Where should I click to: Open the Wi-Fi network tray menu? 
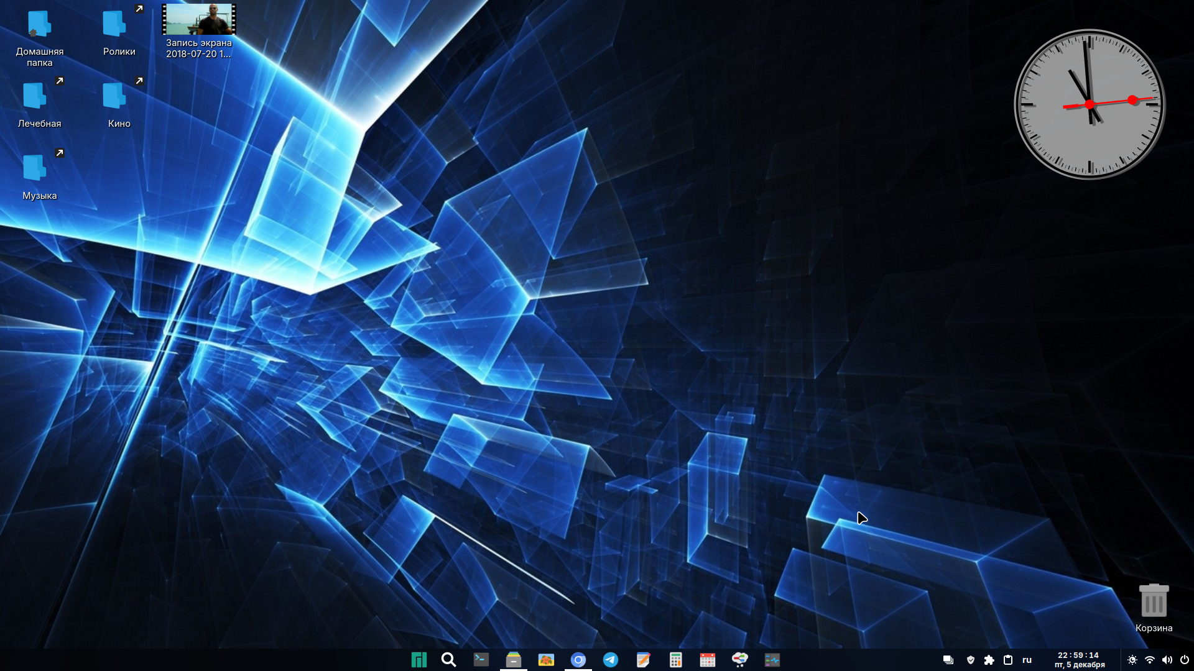point(1150,660)
